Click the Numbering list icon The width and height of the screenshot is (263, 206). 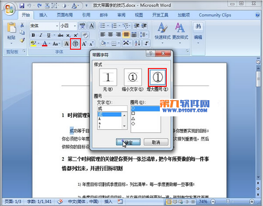point(114,26)
